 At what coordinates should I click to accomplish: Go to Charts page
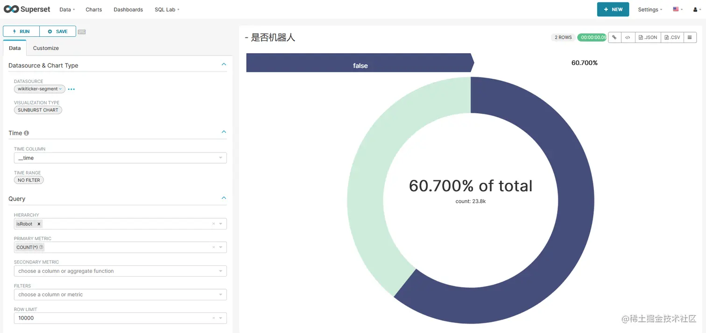click(x=94, y=9)
